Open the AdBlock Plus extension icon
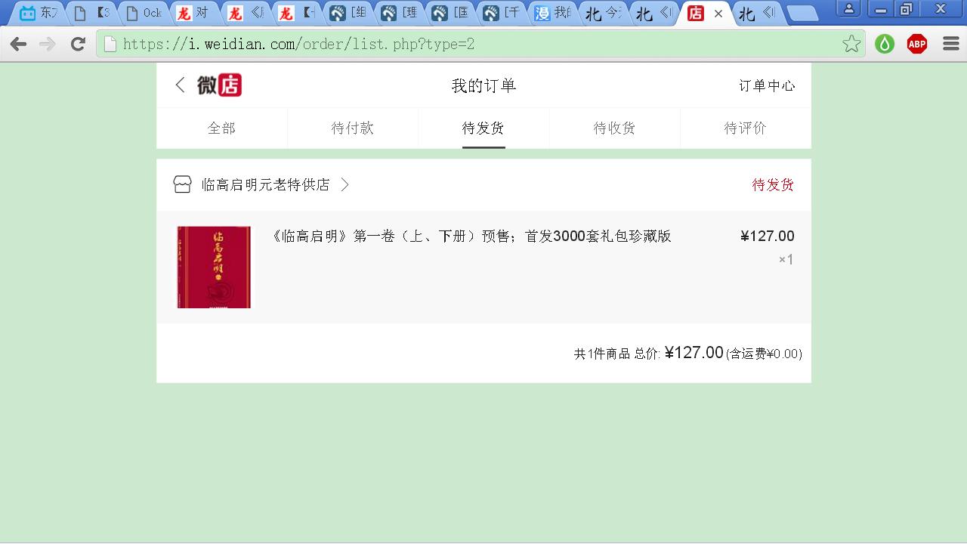 pyautogui.click(x=917, y=44)
